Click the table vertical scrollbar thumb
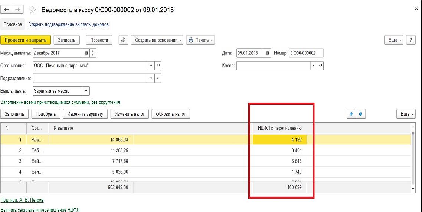This screenshot has width=422, height=212. [413, 158]
